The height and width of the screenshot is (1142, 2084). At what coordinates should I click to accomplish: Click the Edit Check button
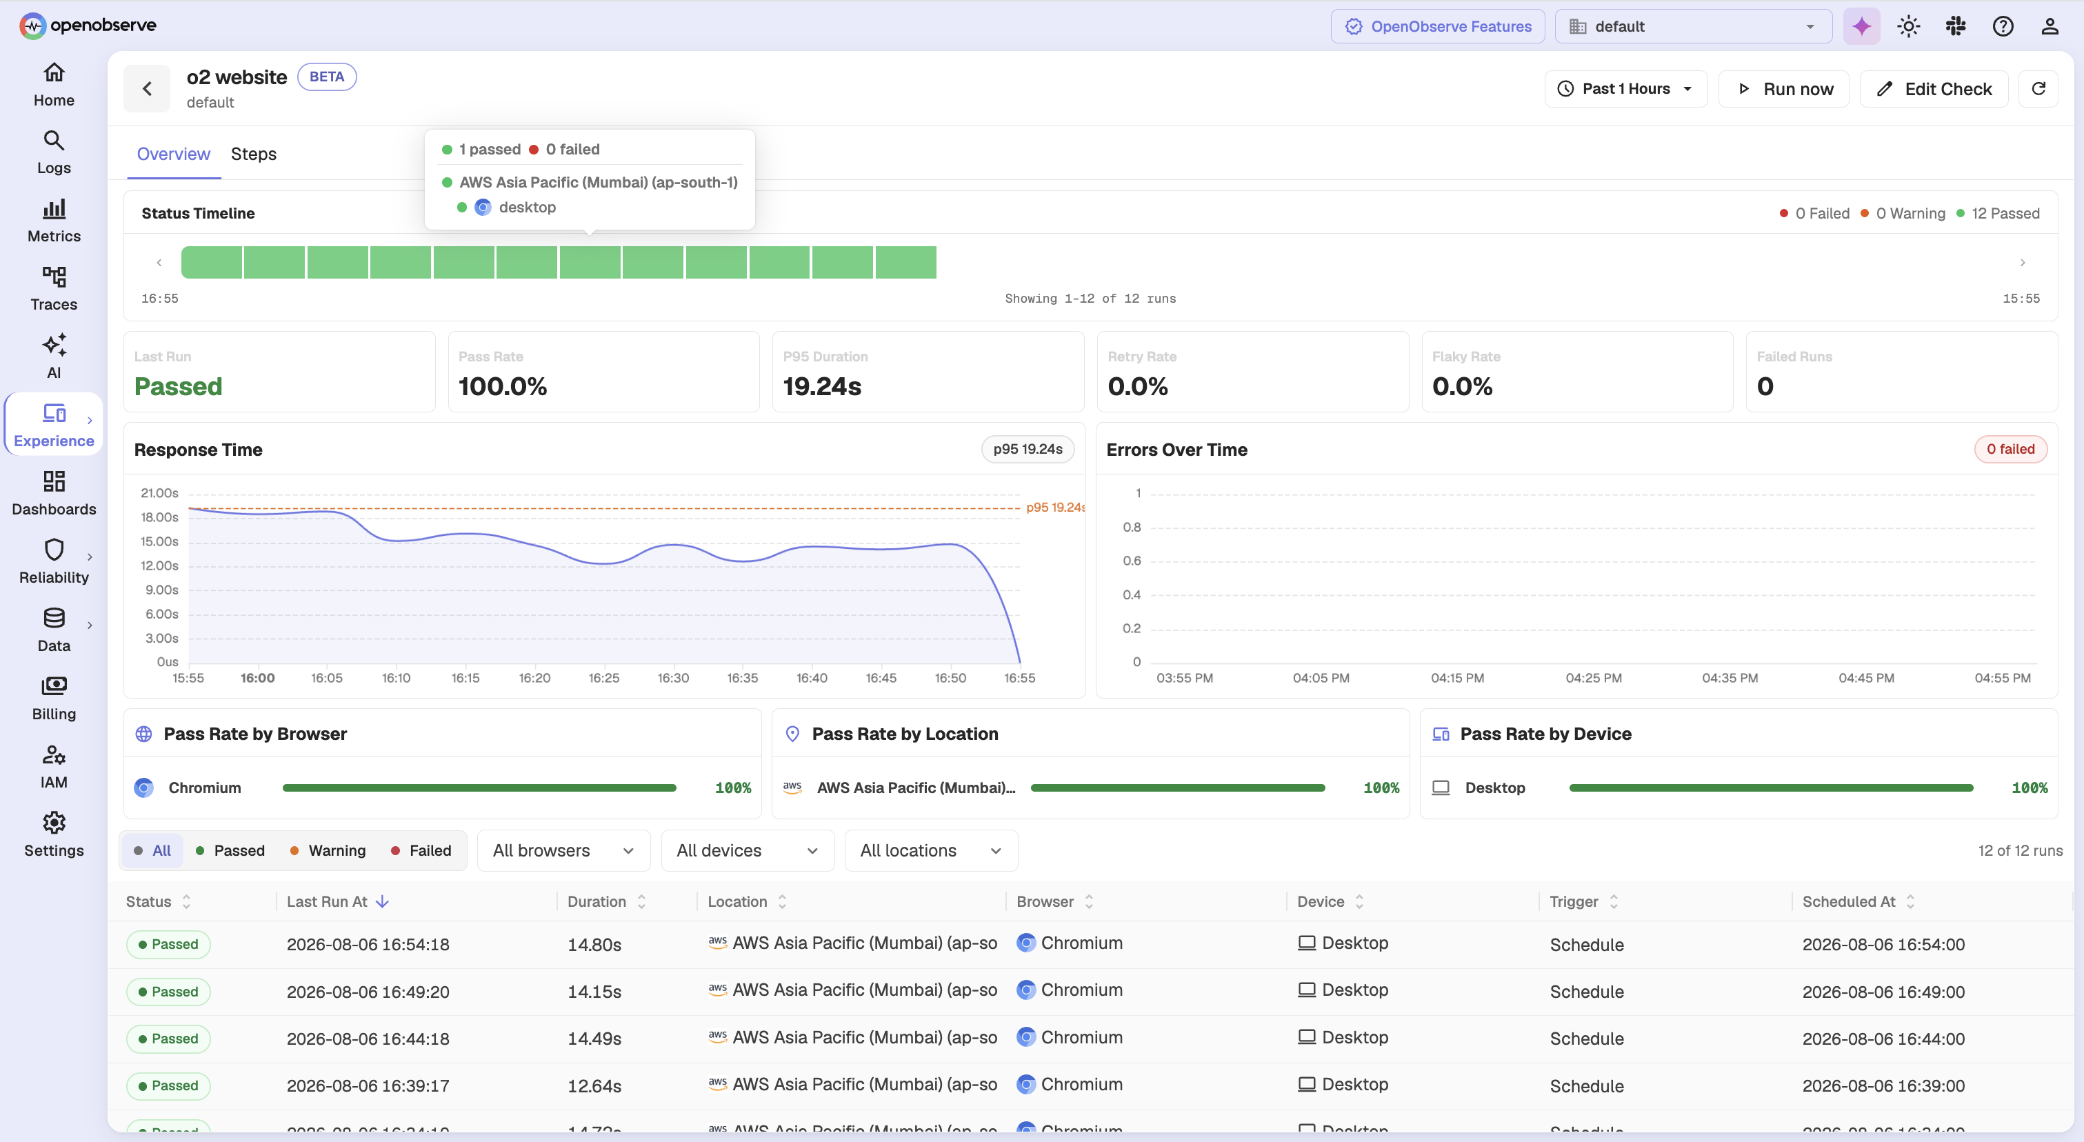pos(1934,88)
